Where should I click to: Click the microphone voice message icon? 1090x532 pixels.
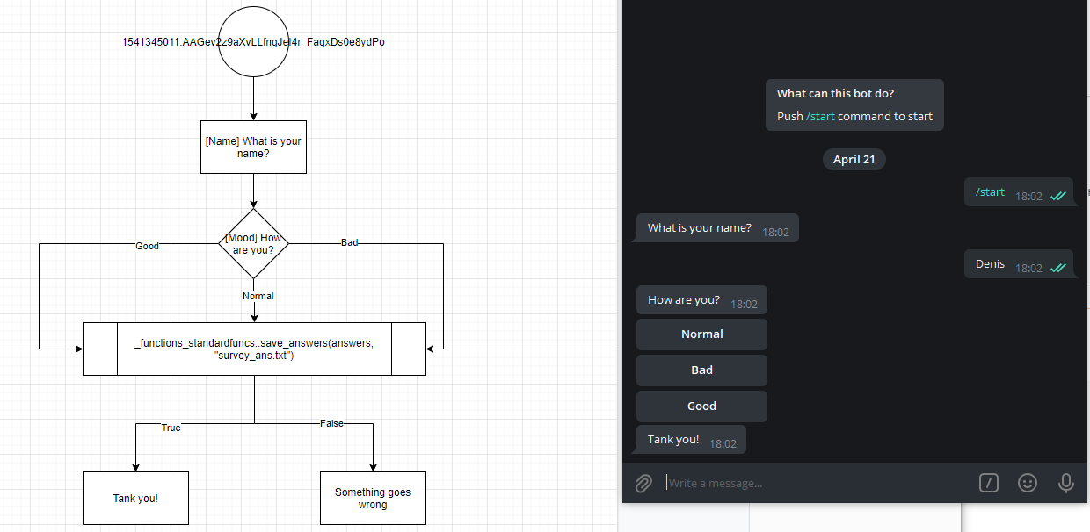1065,483
